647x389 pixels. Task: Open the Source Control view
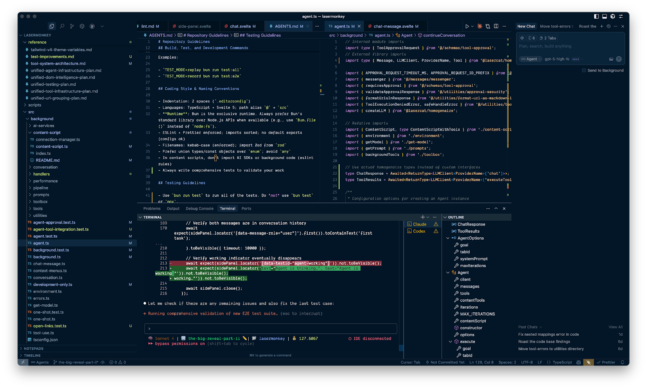tap(72, 26)
